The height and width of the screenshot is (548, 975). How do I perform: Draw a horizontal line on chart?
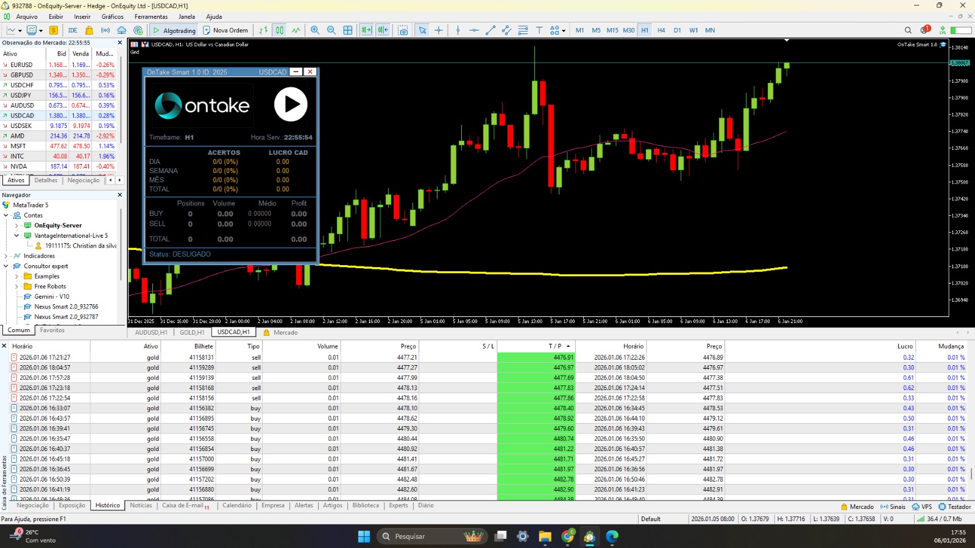pyautogui.click(x=474, y=30)
